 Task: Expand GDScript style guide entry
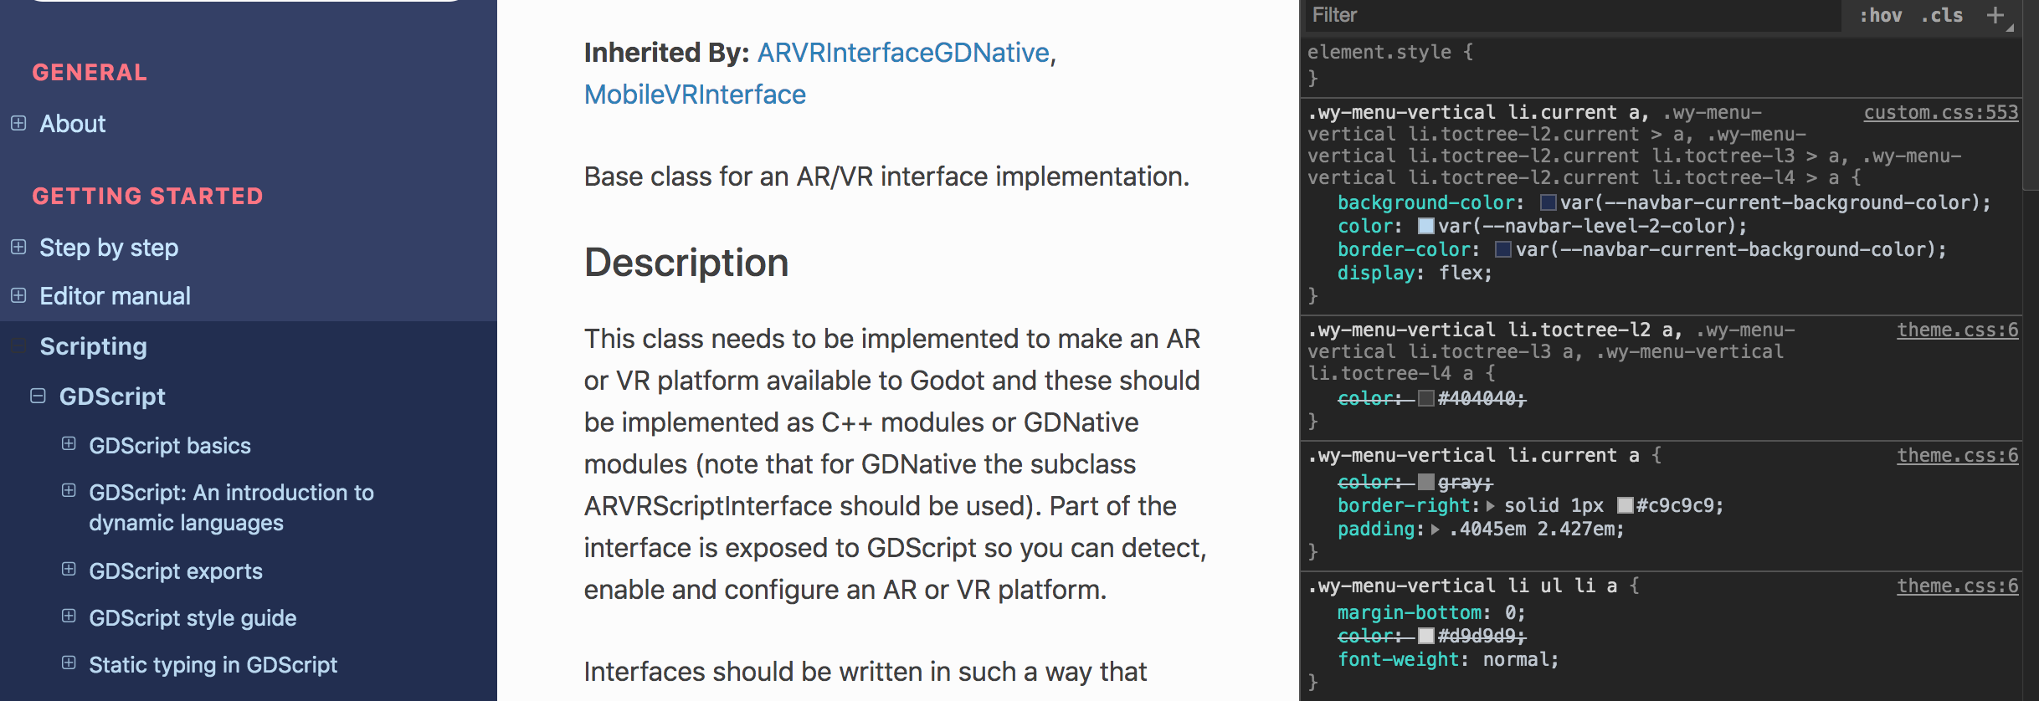pos(68,617)
